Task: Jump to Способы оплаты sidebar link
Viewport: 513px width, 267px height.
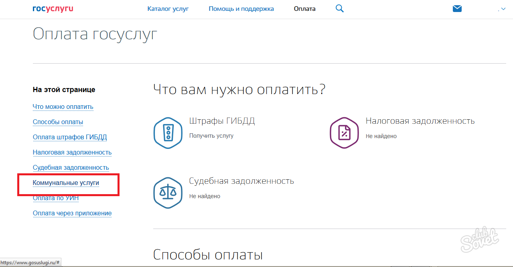Action: (x=58, y=122)
